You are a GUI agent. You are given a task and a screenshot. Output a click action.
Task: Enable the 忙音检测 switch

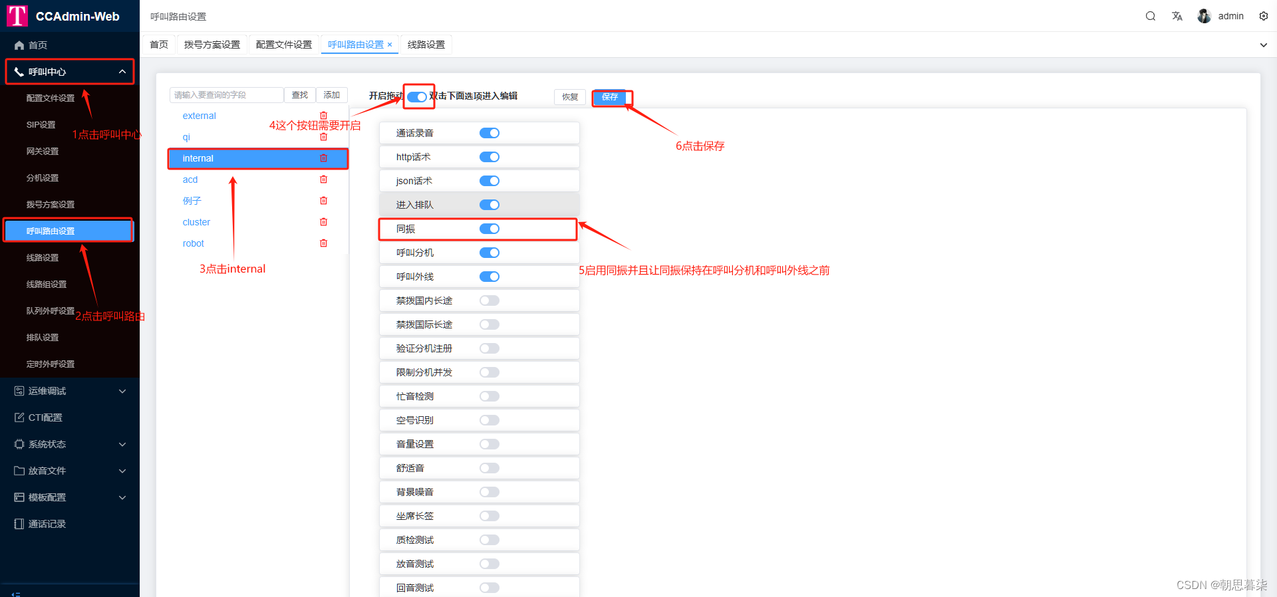490,396
